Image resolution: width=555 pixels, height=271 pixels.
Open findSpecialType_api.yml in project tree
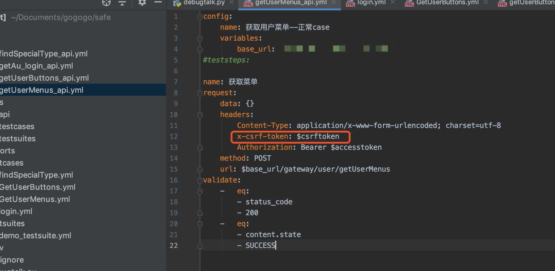pyautogui.click(x=44, y=54)
